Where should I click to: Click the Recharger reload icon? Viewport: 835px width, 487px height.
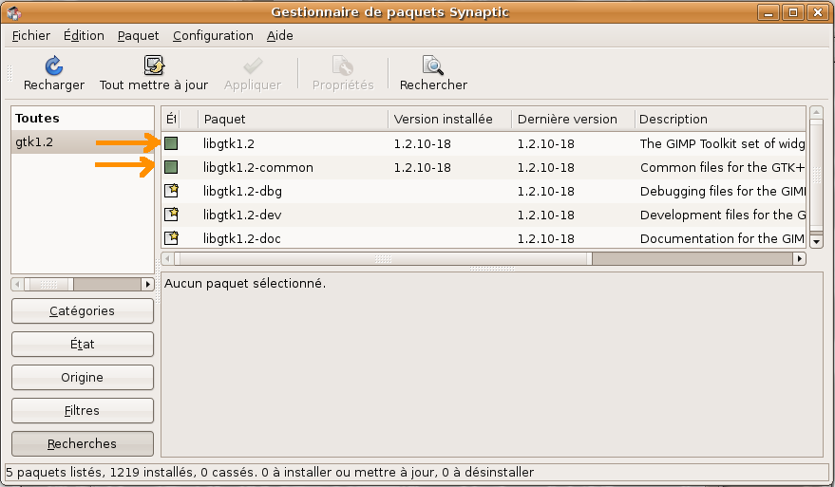(x=54, y=66)
